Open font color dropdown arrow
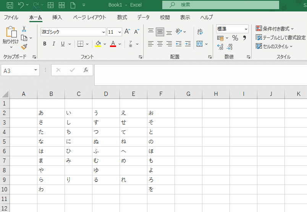The width and height of the screenshot is (307, 212). click(120, 44)
